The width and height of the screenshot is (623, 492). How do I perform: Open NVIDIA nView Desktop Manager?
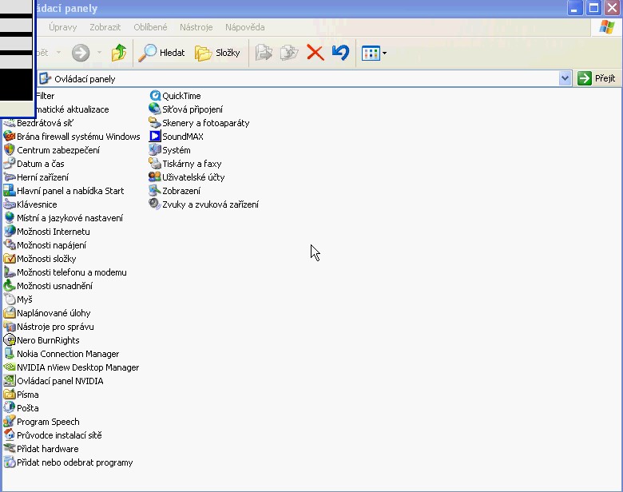point(77,367)
